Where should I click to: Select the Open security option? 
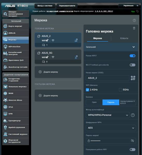tap(94, 102)
